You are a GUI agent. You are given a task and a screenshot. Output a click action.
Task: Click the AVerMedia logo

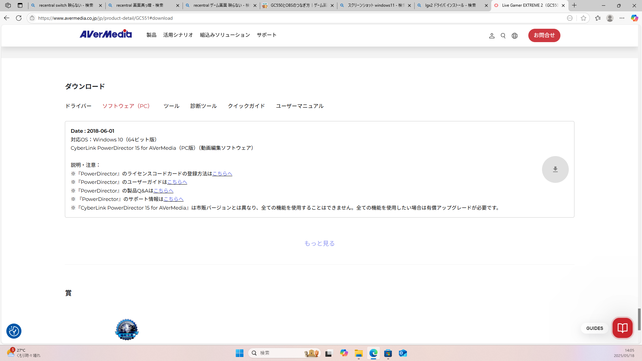point(106,34)
